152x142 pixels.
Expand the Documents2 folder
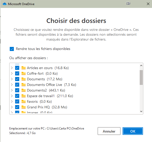coord(12,90)
